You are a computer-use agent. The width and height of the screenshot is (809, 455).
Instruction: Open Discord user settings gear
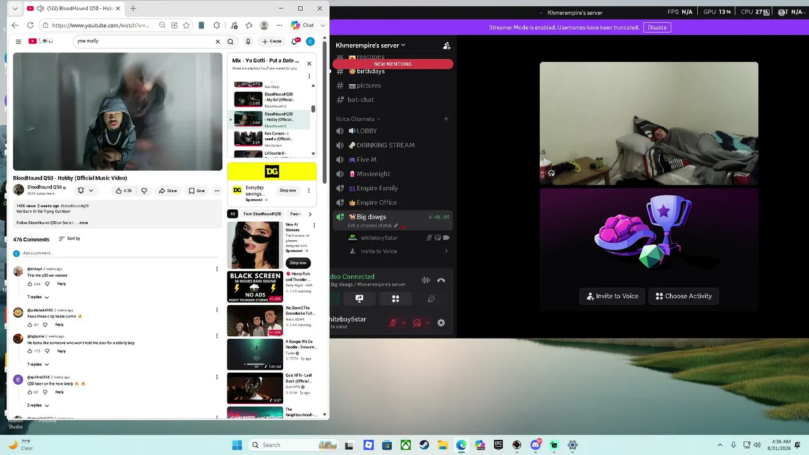[441, 323]
